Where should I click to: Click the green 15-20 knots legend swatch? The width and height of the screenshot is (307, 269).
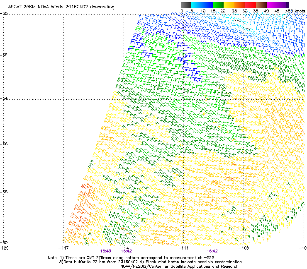coord(218,5)
